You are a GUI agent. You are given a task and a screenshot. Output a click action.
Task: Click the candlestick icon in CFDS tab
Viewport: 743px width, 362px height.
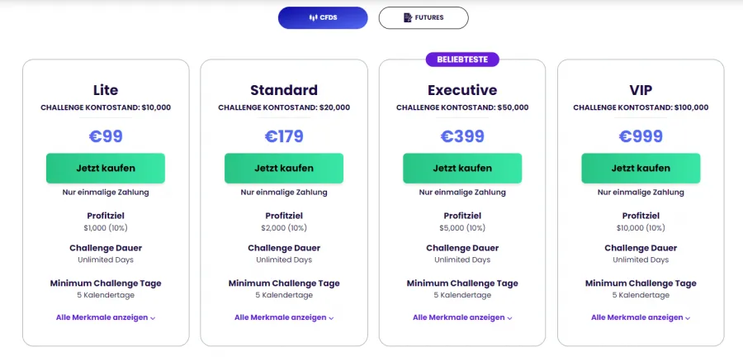point(313,17)
